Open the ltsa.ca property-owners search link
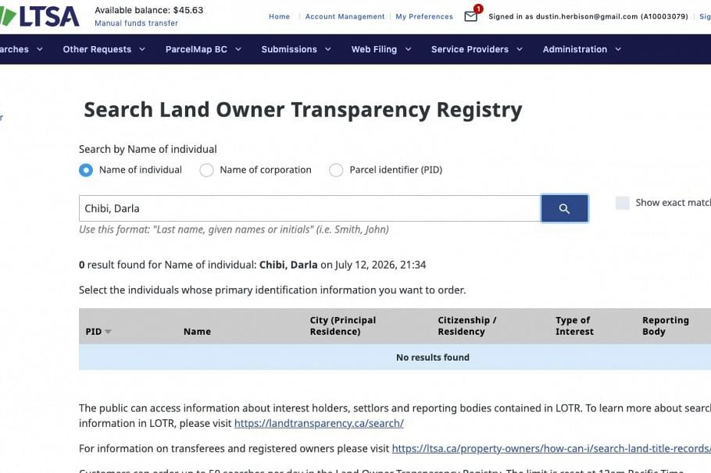Image resolution: width=711 pixels, height=473 pixels. 552,449
